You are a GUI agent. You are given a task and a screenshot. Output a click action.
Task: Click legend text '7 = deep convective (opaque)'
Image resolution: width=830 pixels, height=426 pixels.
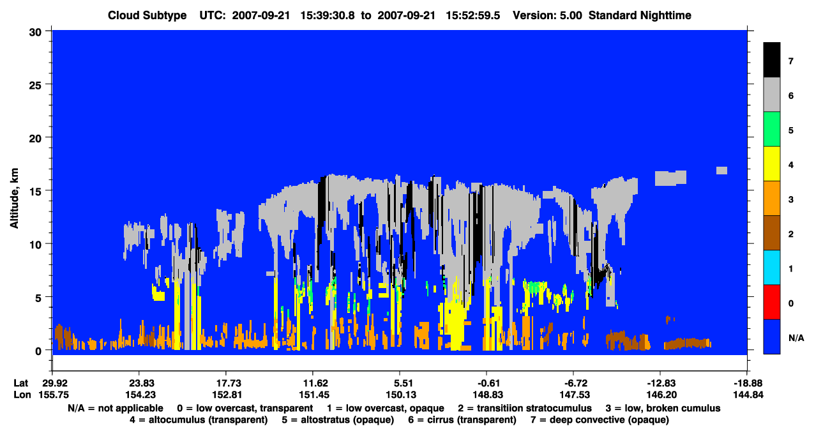[600, 420]
